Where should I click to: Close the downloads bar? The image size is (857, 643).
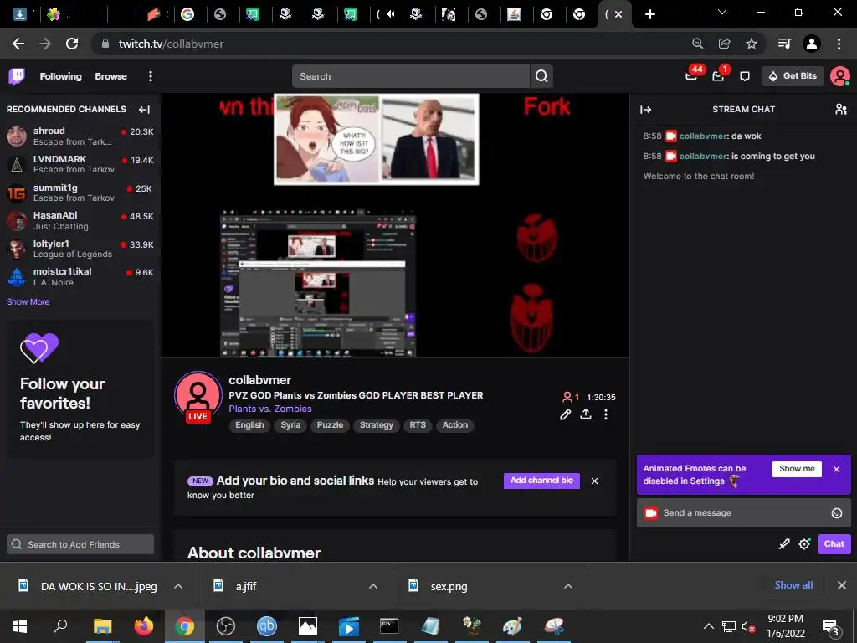click(x=842, y=585)
